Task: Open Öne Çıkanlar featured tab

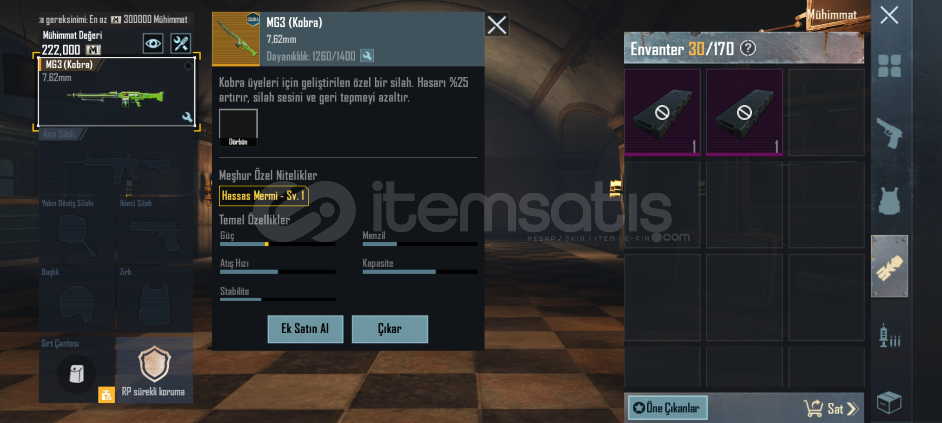Action: tap(668, 408)
